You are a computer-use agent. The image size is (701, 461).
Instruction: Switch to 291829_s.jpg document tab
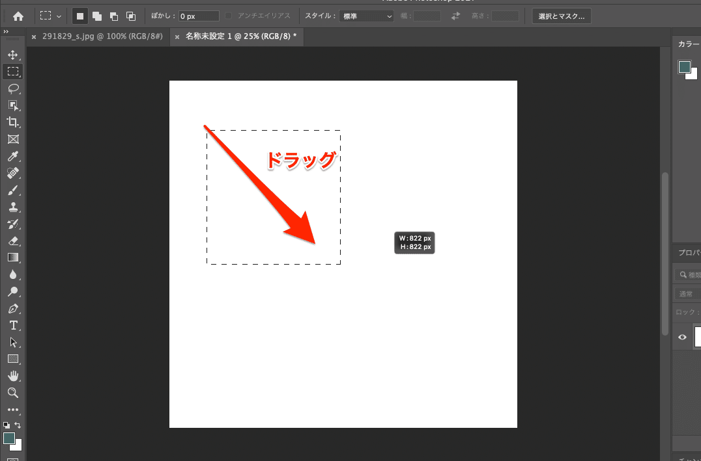point(102,36)
